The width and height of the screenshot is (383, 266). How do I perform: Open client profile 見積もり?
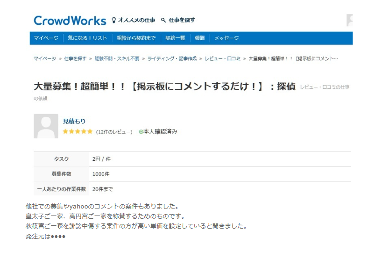[x=74, y=121]
